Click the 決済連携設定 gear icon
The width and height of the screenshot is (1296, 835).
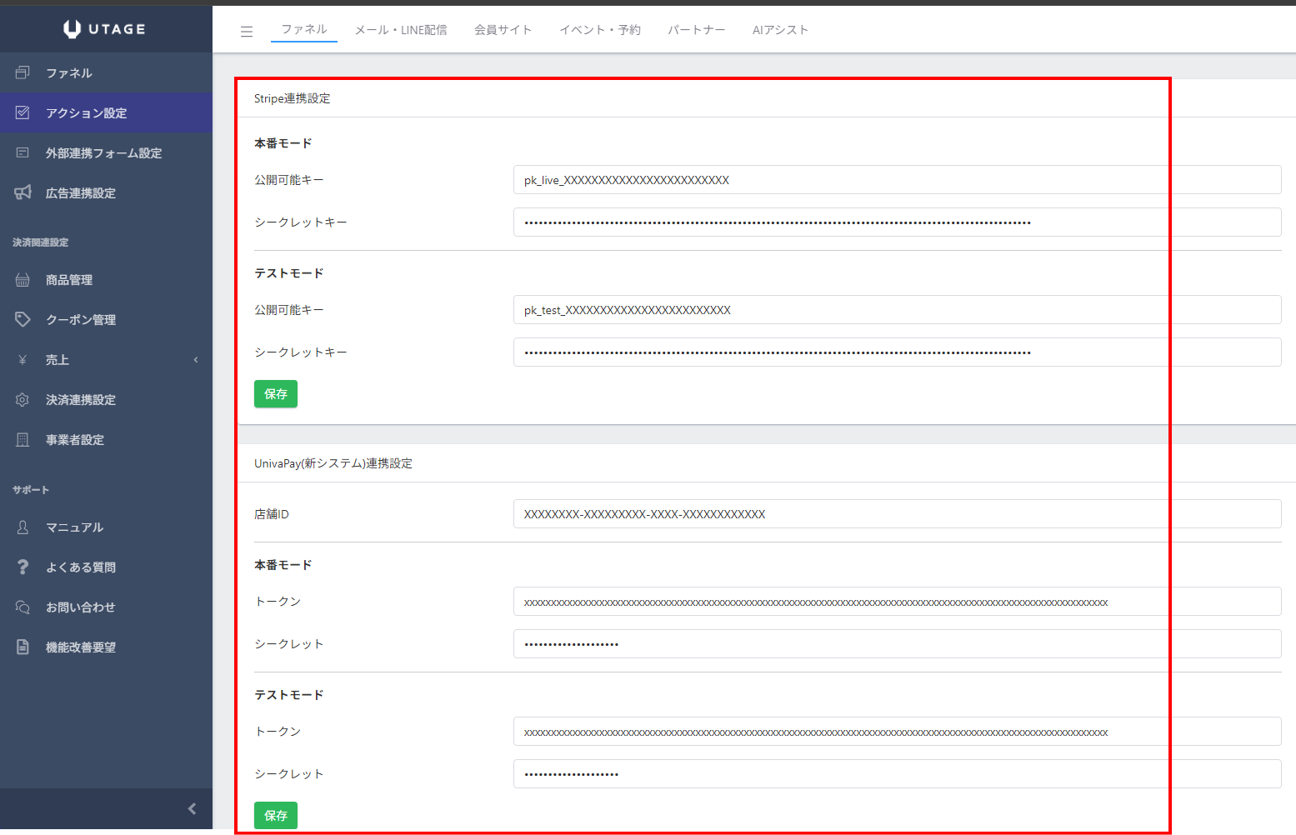coord(23,400)
